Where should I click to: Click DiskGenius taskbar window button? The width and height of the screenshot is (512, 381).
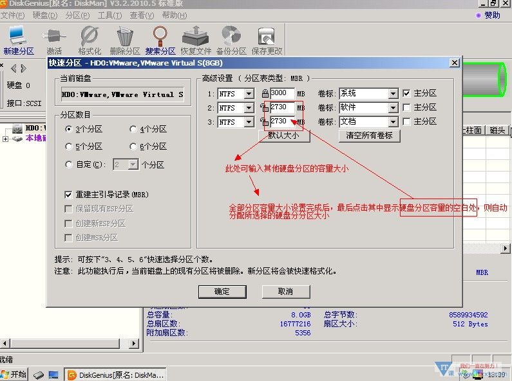115,375
